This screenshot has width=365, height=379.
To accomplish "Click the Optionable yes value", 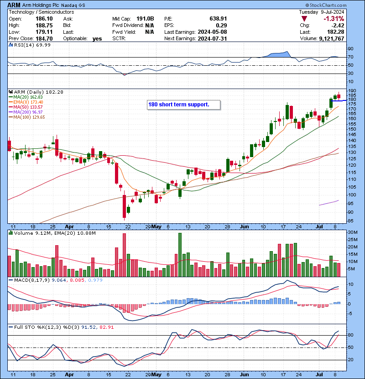I will (x=97, y=39).
